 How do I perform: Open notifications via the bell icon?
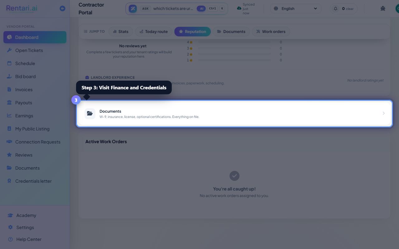point(335,8)
